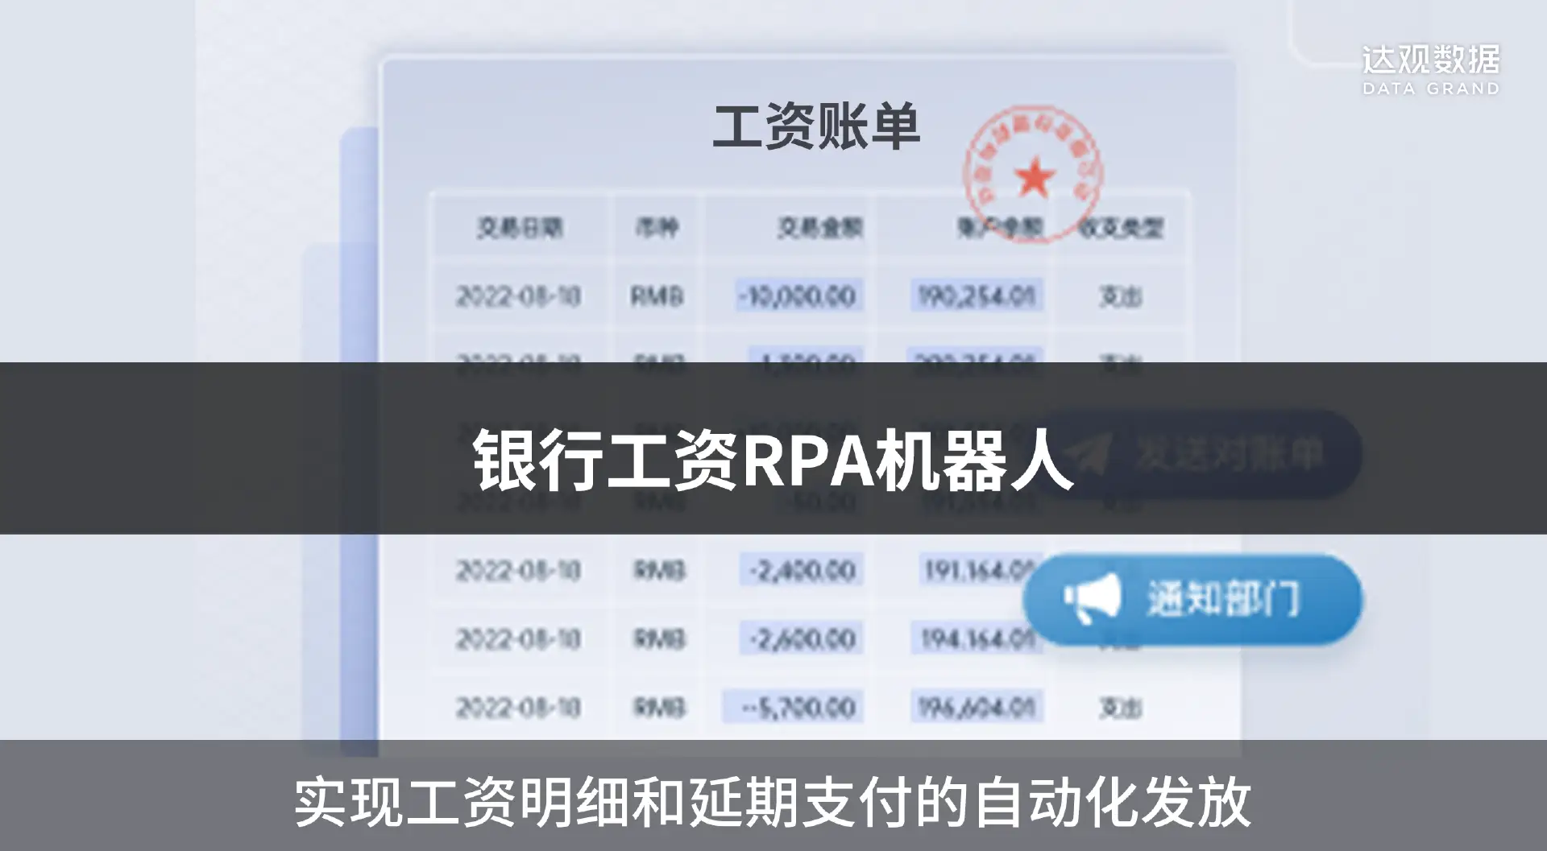Select the 196,604.01 account balance cell

coord(976,708)
